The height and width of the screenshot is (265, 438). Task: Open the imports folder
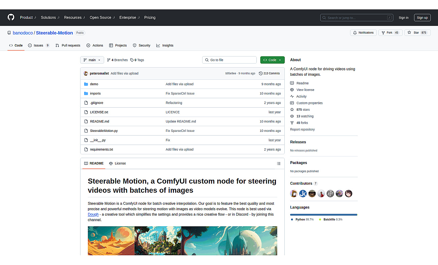[x=95, y=93]
